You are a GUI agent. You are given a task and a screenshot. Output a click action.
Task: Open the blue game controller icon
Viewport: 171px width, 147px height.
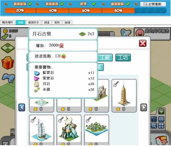[x=8, y=78]
